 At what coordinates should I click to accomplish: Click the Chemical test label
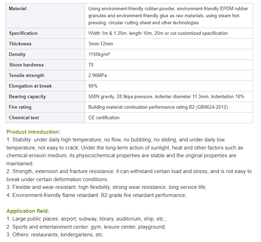24,118
